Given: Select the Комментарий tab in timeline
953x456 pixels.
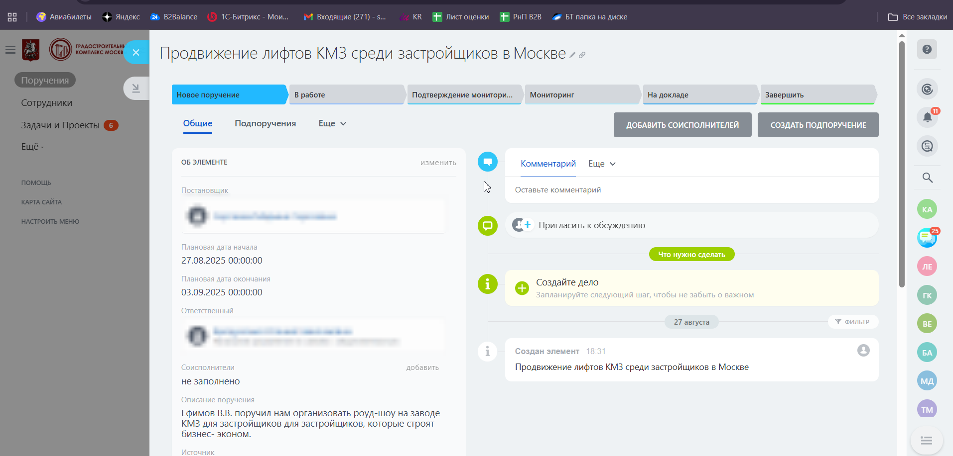Looking at the screenshot, I should (548, 164).
